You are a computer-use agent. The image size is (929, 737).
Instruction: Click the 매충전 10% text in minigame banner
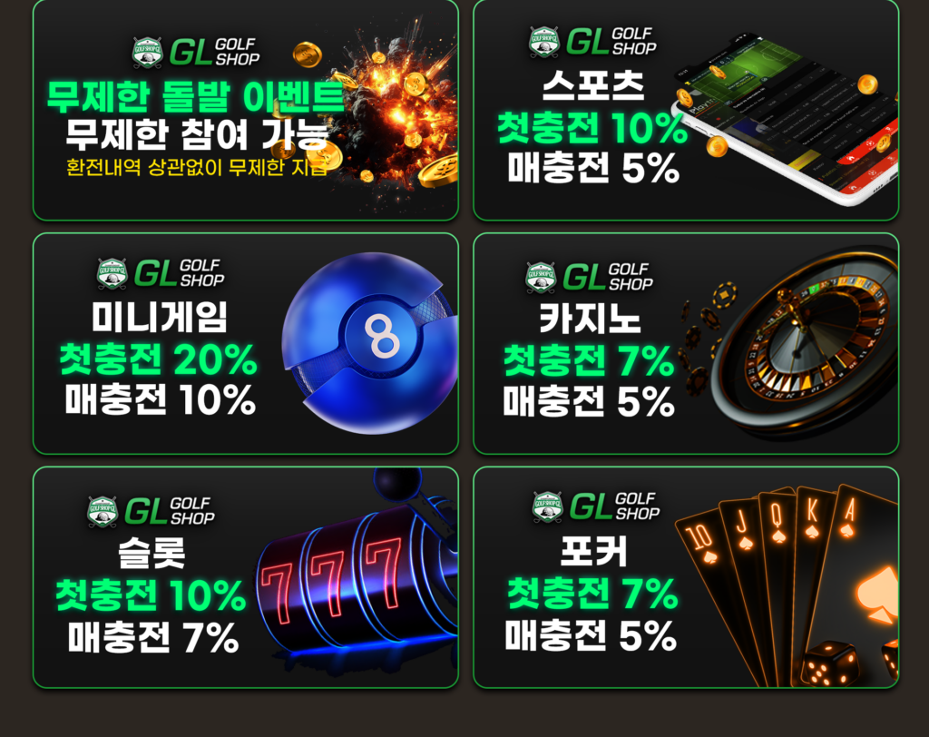click(x=160, y=399)
